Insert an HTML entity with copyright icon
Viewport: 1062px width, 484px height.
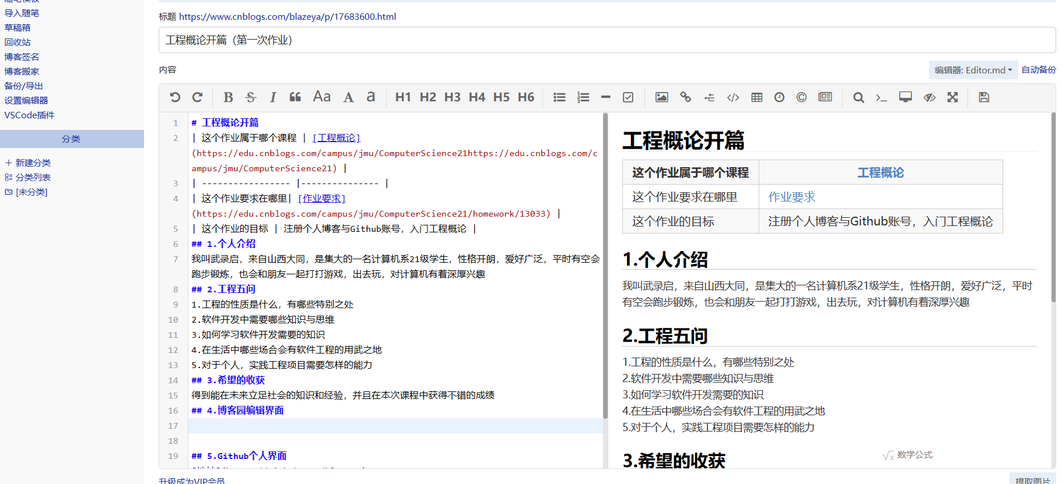click(802, 97)
